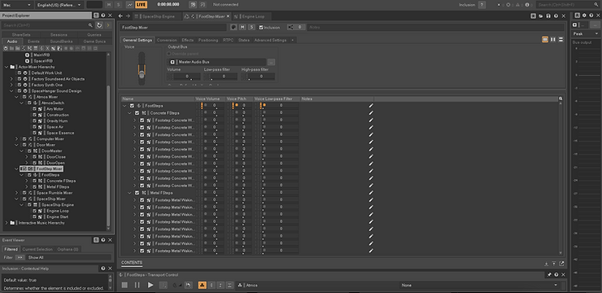
Task: Click the color palette icon beside FootStep Mixer
Action: (x=233, y=27)
